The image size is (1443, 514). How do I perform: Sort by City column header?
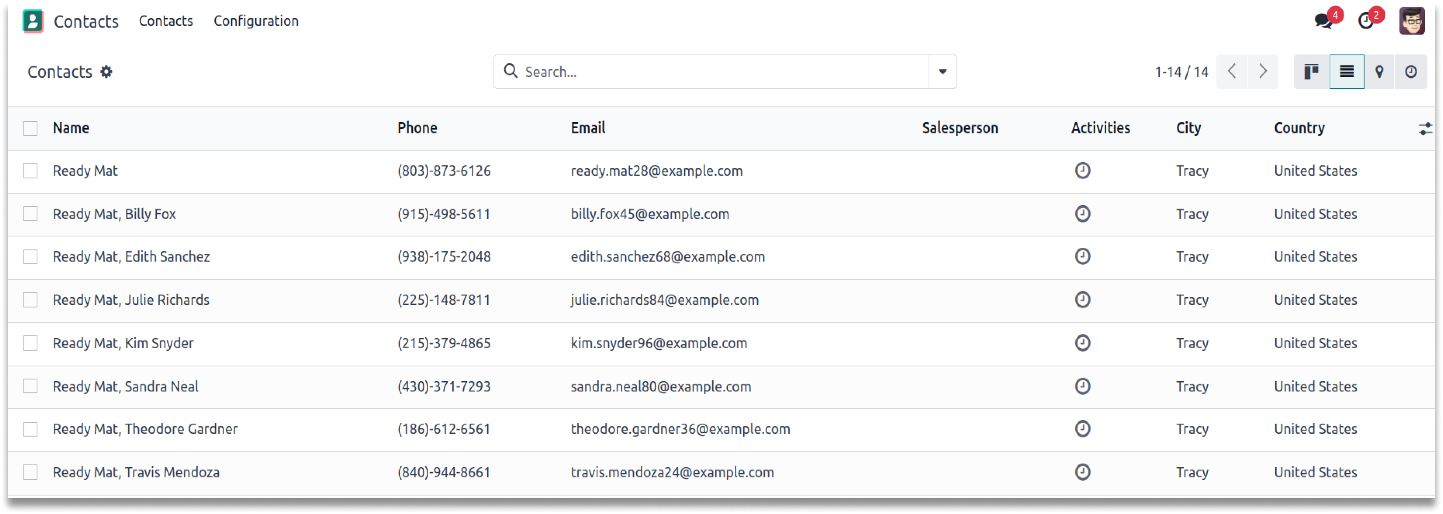(1189, 128)
